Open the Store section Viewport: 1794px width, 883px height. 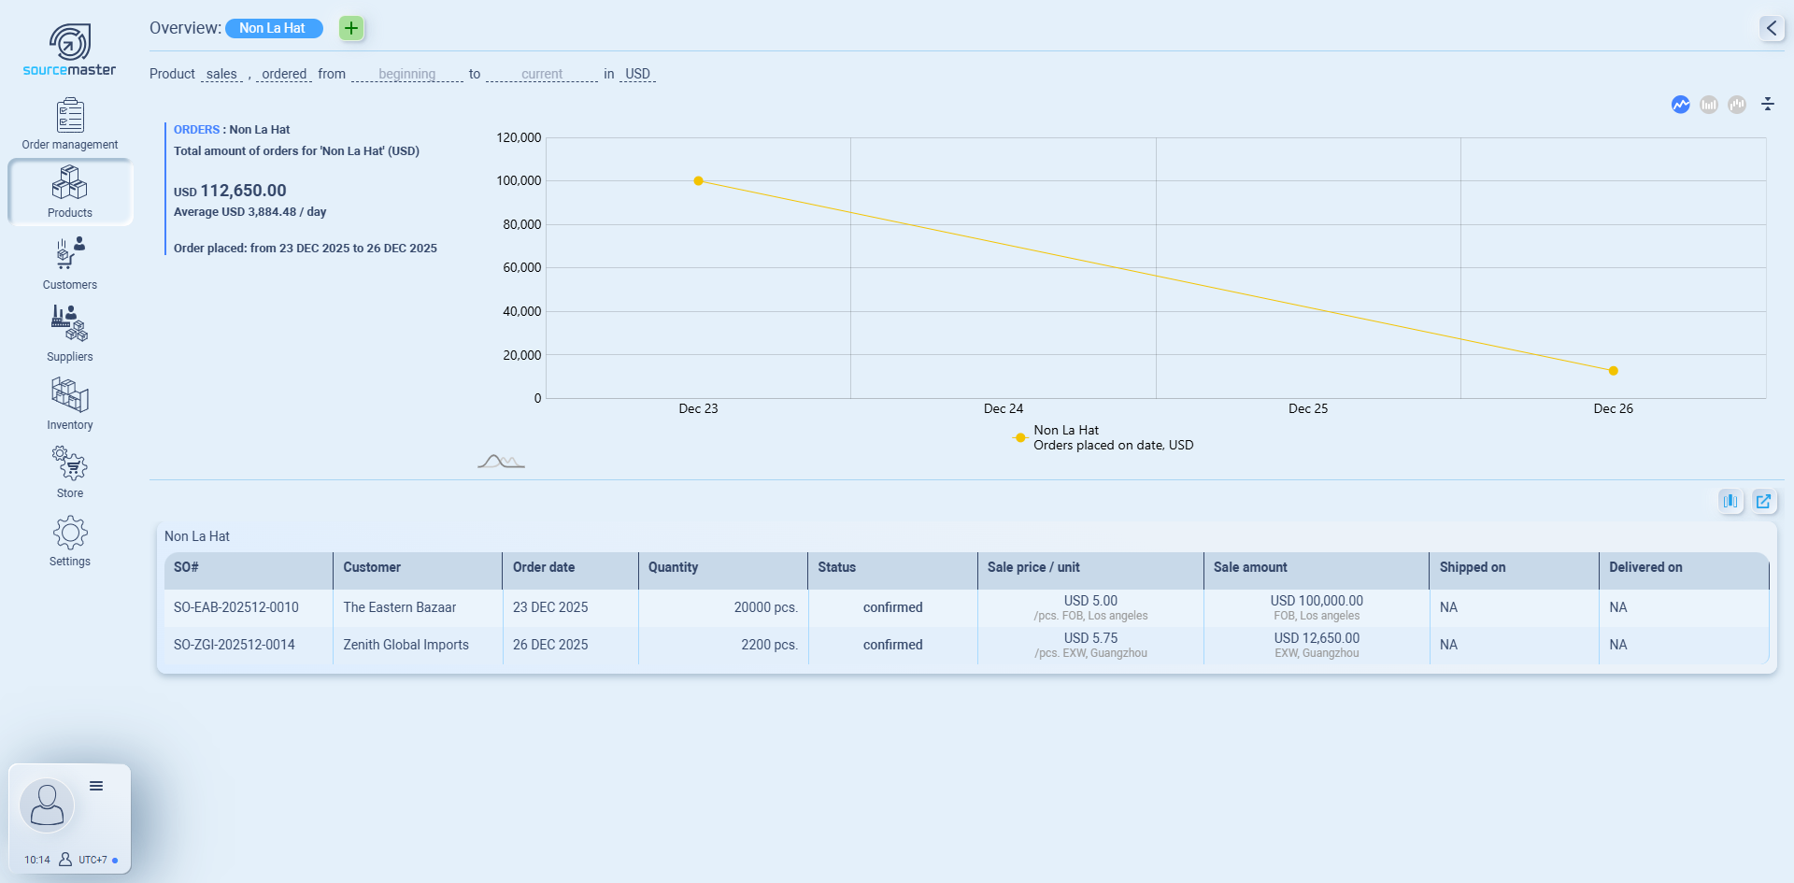70,472
